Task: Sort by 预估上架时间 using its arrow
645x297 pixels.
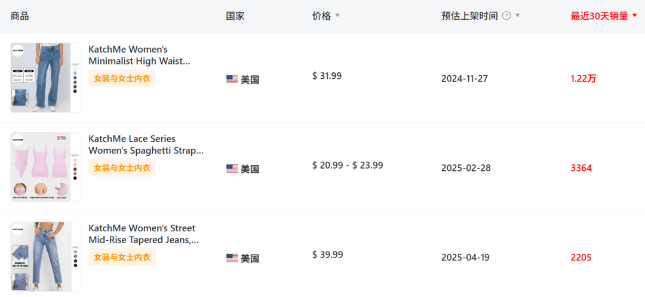Action: pos(517,16)
